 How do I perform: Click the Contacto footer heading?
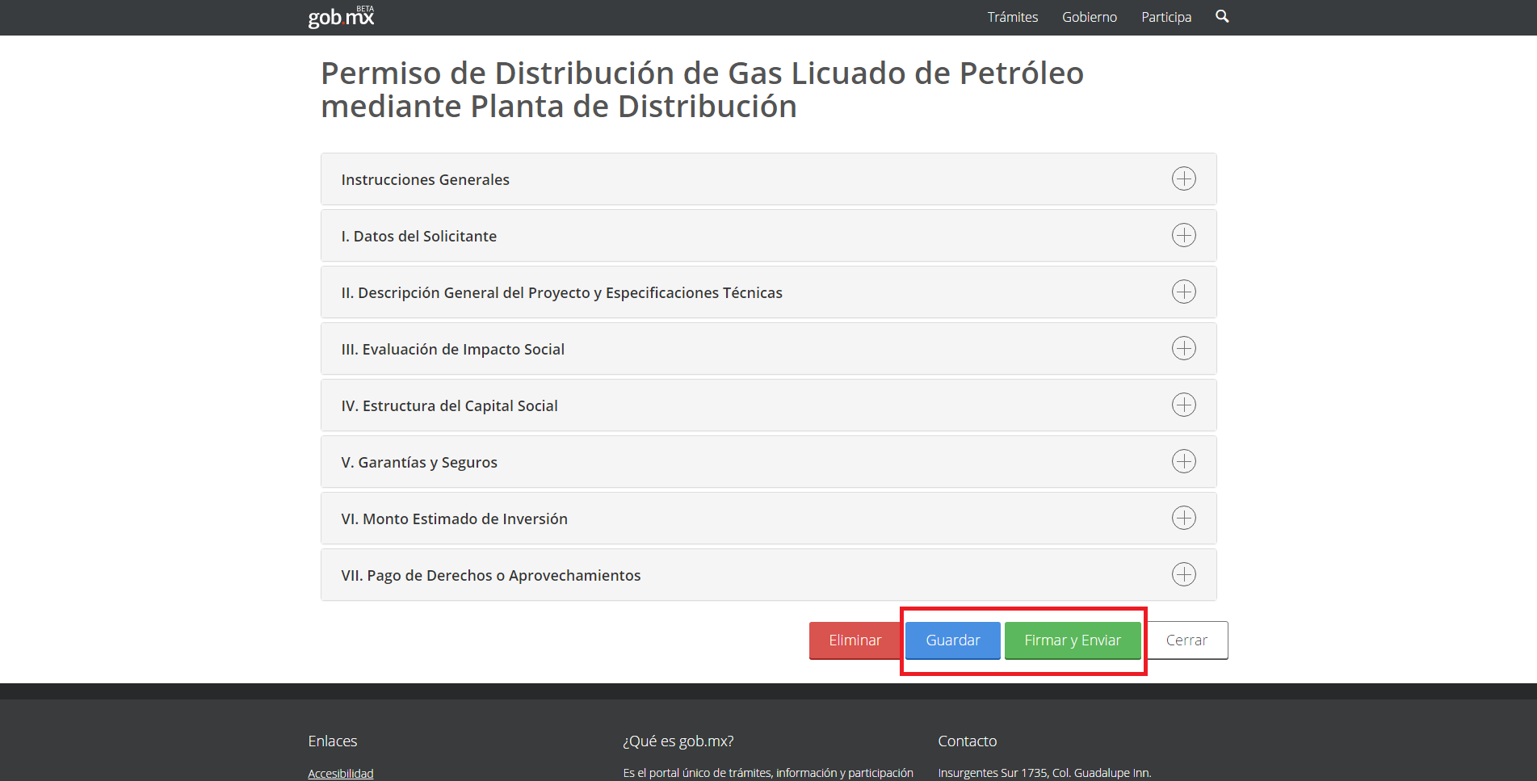pos(967,741)
